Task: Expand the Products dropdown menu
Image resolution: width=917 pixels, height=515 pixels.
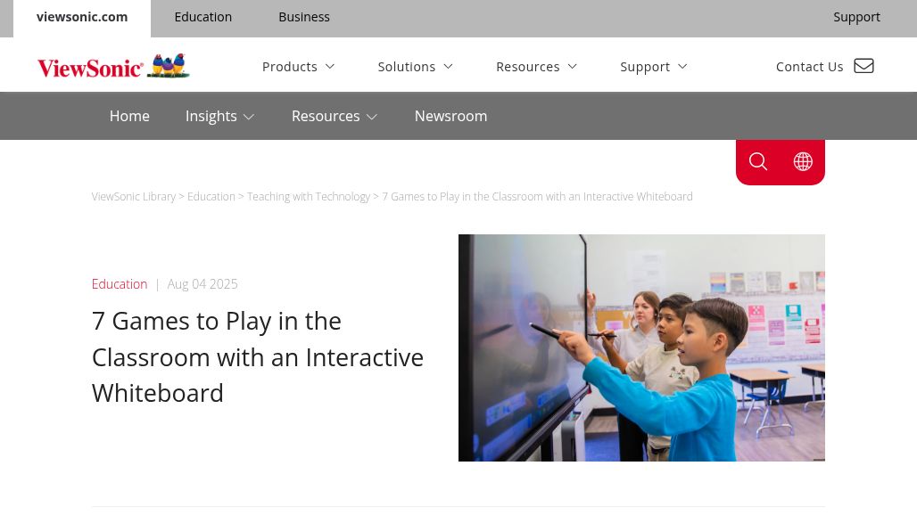Action: (x=298, y=67)
